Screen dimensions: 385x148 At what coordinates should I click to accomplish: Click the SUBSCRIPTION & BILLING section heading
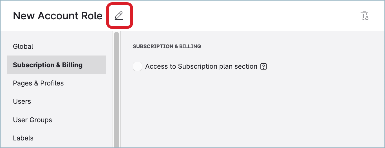point(167,47)
